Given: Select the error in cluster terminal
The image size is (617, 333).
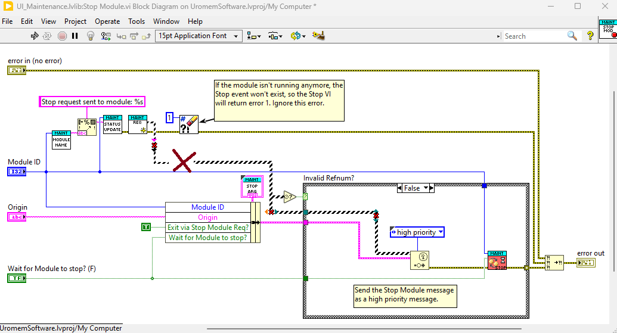Looking at the screenshot, I should tap(17, 70).
